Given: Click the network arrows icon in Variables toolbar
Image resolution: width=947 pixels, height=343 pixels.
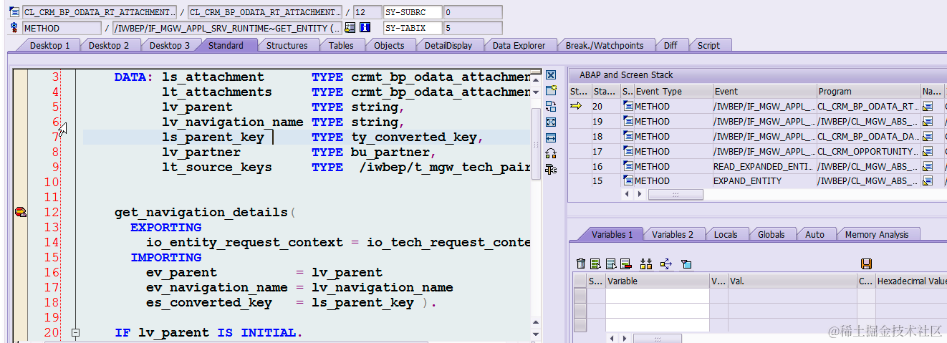Looking at the screenshot, I should click(665, 264).
